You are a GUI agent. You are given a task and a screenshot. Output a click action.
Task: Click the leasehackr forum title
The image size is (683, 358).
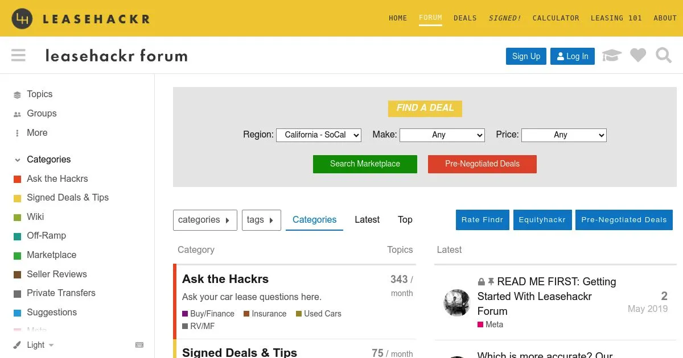click(x=116, y=56)
